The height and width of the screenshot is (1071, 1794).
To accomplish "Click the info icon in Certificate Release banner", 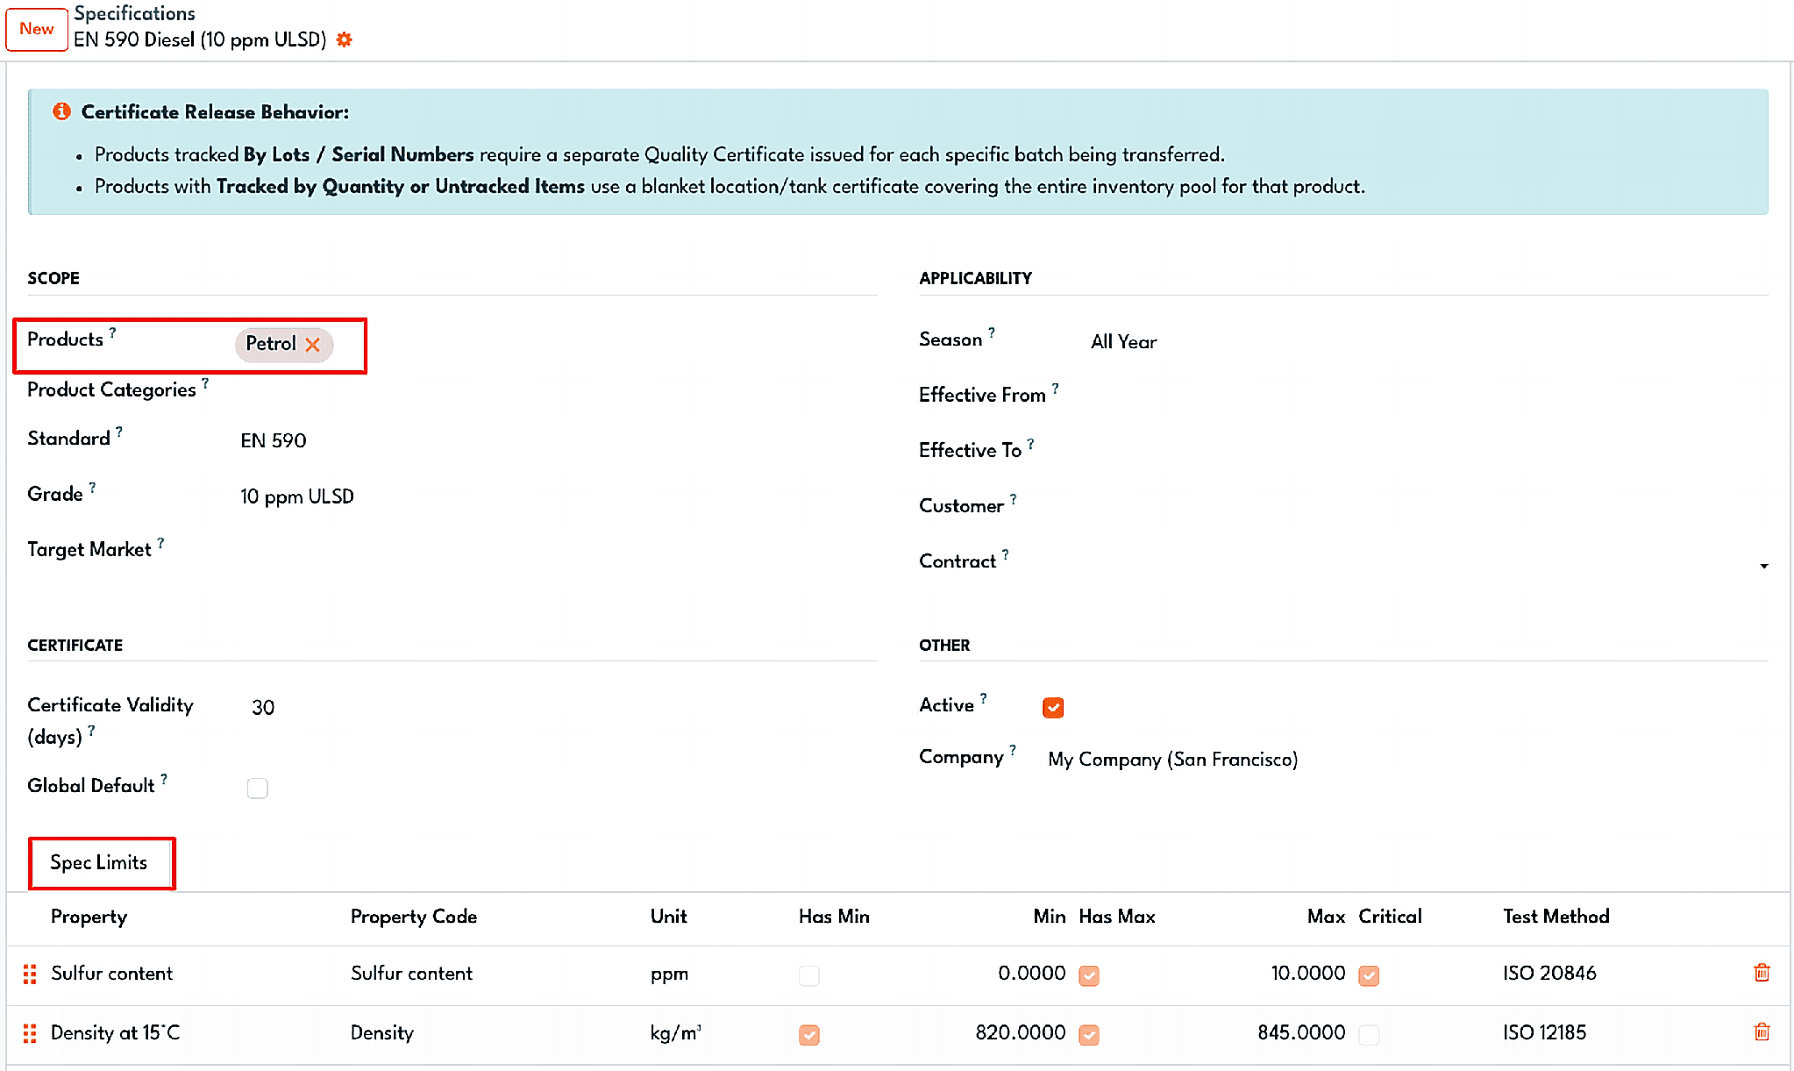I will point(61,111).
